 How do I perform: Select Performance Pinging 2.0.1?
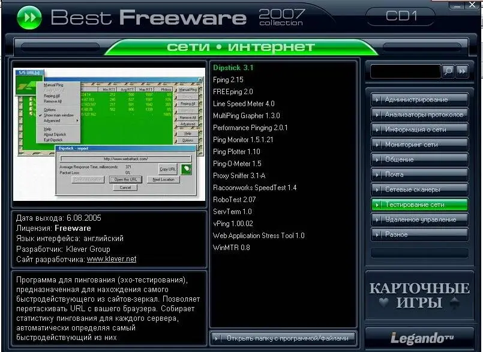click(x=250, y=128)
